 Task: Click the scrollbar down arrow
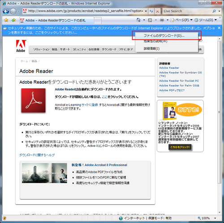click(x=219, y=212)
